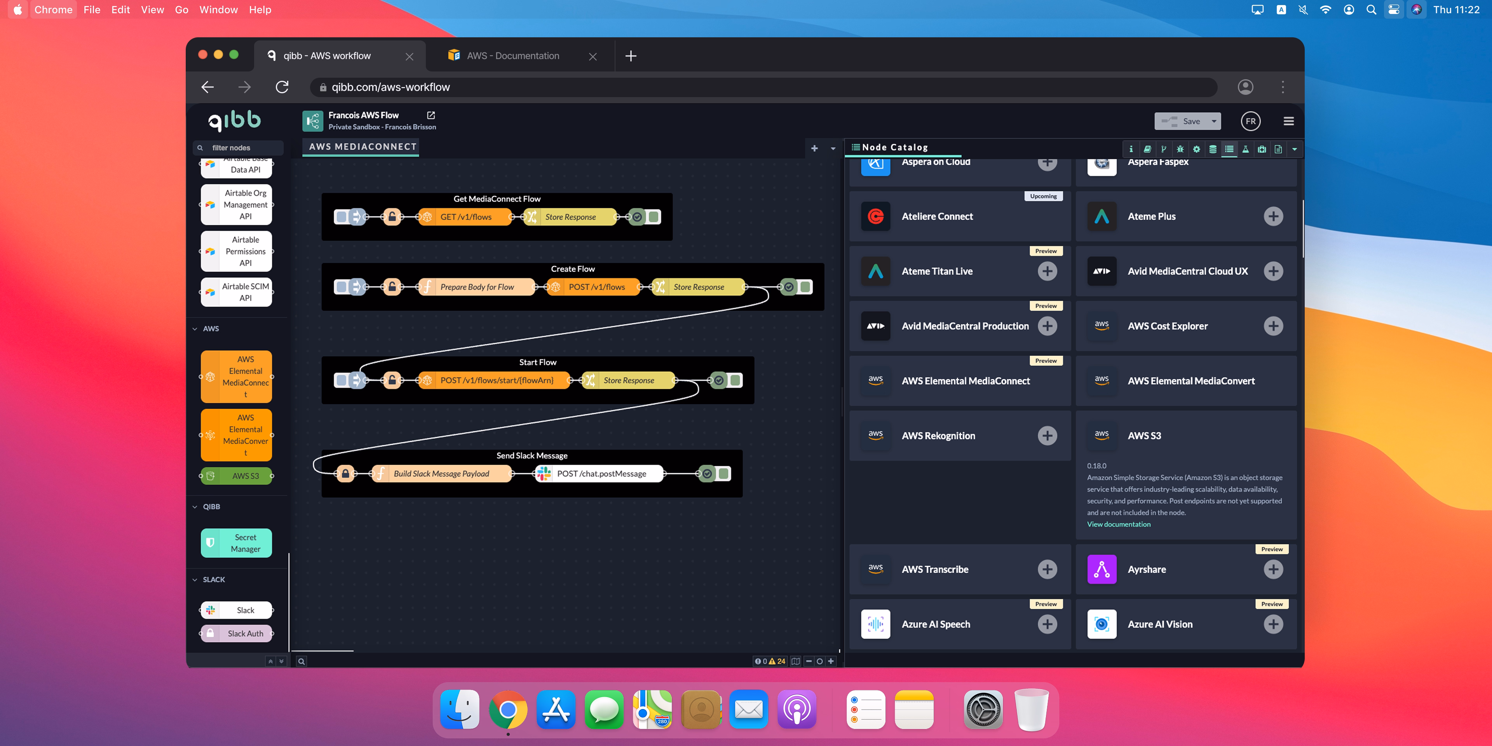Open the context data database icon tab
The image size is (1492, 746).
(1212, 149)
